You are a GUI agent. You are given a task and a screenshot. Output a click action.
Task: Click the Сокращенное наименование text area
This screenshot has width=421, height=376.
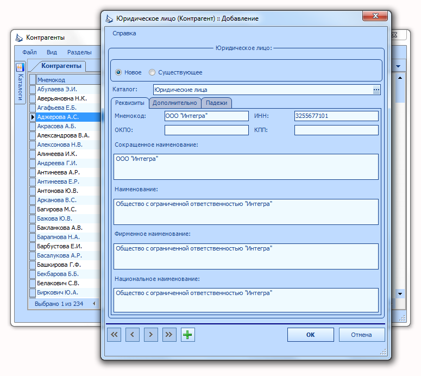tap(246, 167)
